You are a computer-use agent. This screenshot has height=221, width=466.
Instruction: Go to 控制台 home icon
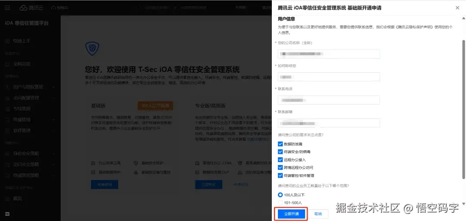[53, 8]
